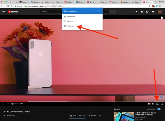Pause the video with the pause button
This screenshot has width=165, height=121.
tap(4, 104)
